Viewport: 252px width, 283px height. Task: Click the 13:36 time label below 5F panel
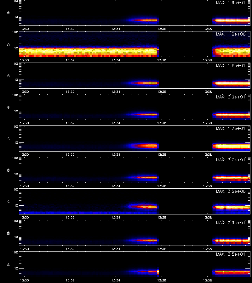pyautogui.click(x=162, y=154)
